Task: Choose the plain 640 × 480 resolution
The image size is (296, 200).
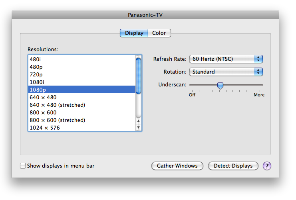Action: [x=82, y=97]
